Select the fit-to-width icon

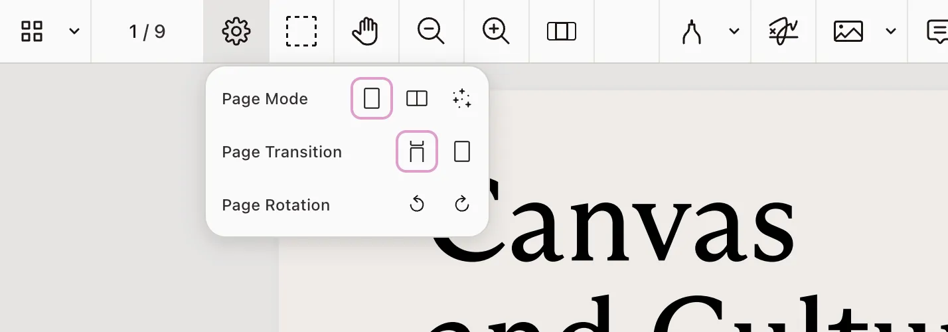[x=561, y=31]
